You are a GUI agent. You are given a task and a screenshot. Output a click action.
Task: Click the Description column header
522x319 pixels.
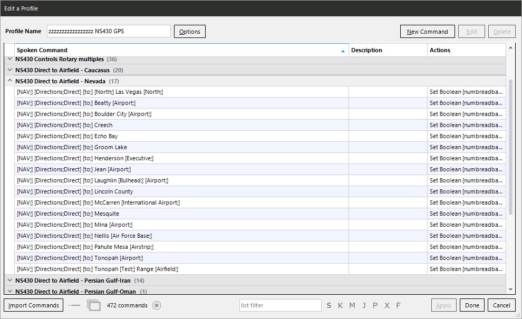point(388,50)
